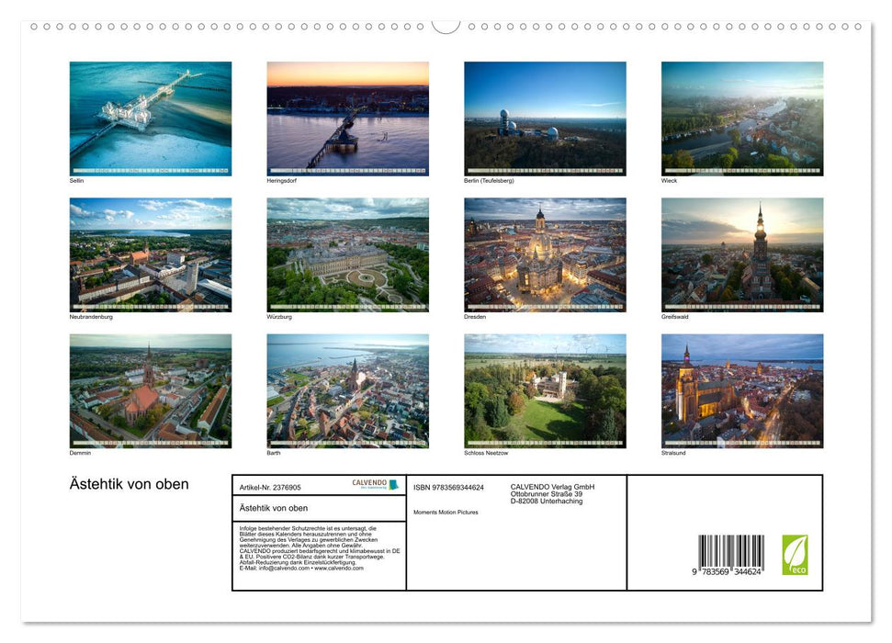892x643 pixels.
Task: Open the Schloss Neetzow castle photo
Action: [545, 391]
